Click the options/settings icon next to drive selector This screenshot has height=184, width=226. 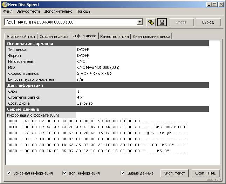151,22
